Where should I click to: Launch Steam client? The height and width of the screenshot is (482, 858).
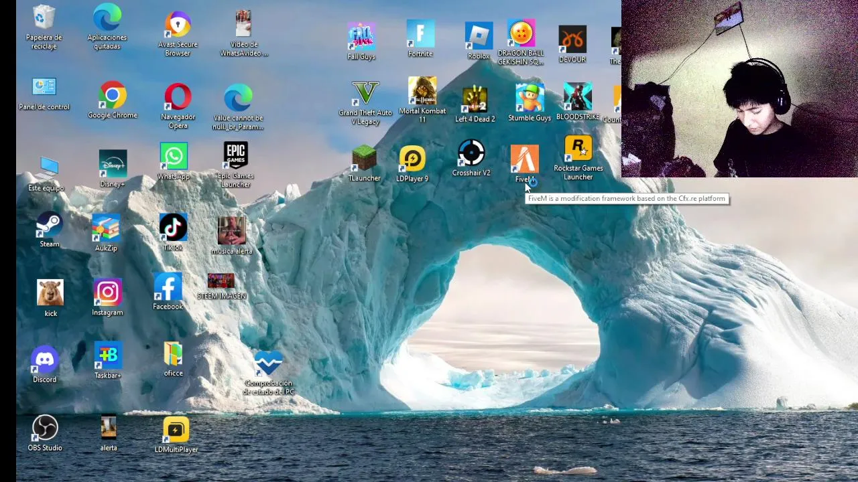pos(50,230)
